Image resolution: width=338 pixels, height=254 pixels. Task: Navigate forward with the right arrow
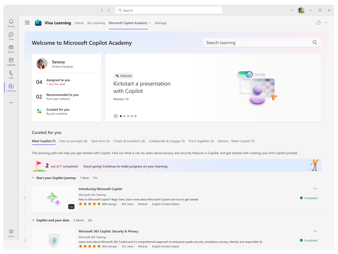tap(108, 10)
